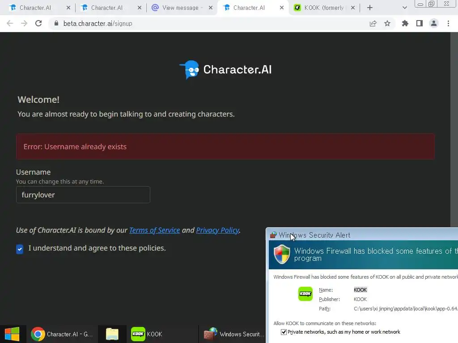
Task: Open the Terms of Service link
Action: (154, 230)
